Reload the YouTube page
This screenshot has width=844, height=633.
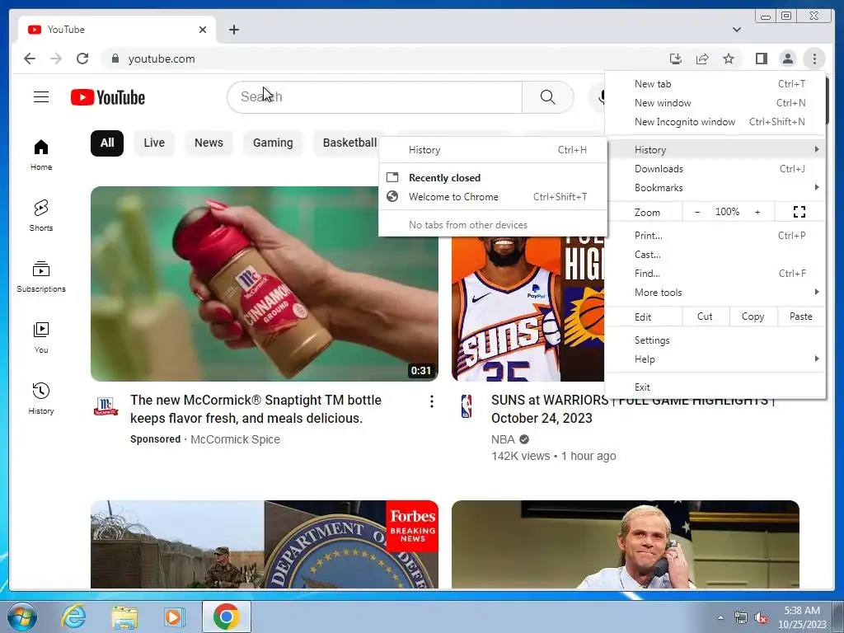click(x=82, y=59)
